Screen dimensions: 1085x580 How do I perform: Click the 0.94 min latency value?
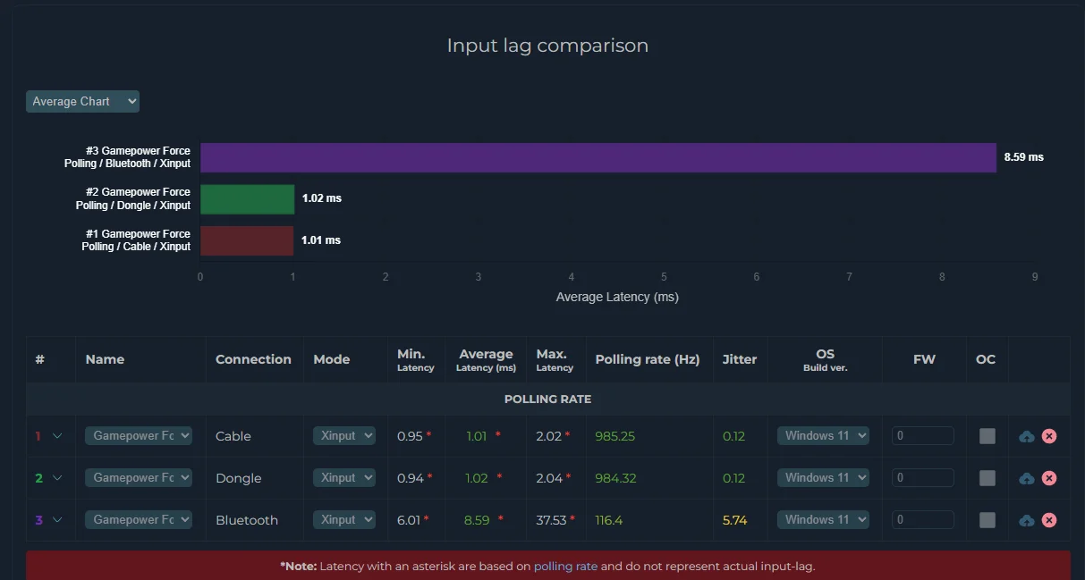tap(410, 478)
